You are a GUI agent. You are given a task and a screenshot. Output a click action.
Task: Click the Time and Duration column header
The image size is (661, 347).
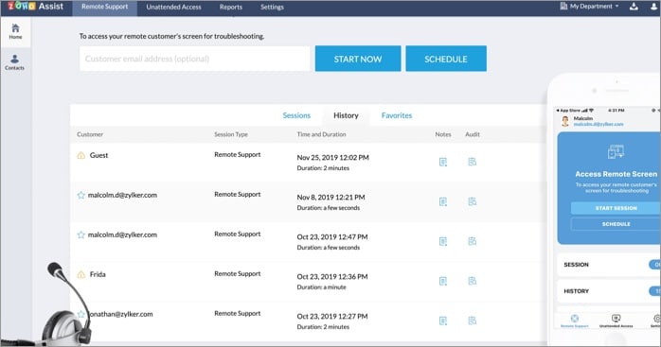321,134
